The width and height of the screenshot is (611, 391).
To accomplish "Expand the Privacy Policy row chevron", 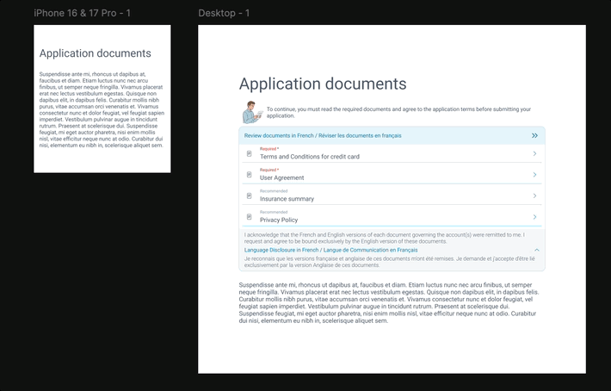I will pos(534,217).
